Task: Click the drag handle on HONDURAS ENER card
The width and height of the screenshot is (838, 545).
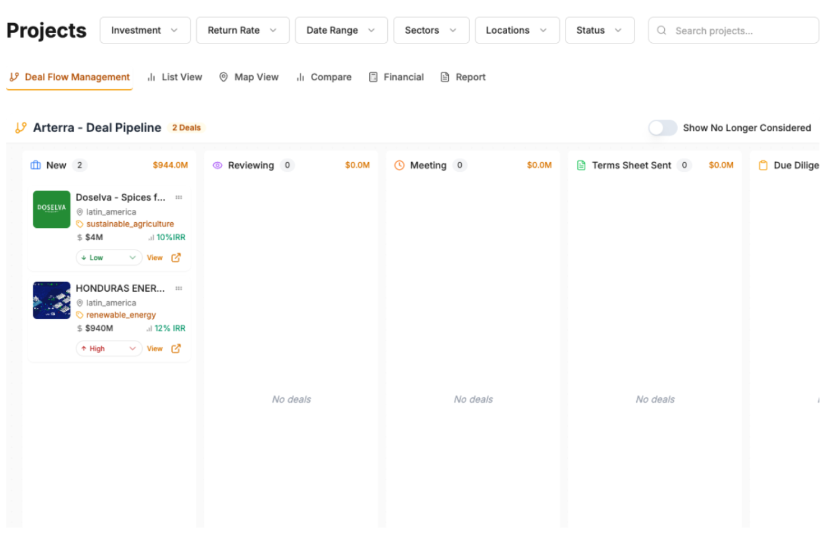Action: 179,288
